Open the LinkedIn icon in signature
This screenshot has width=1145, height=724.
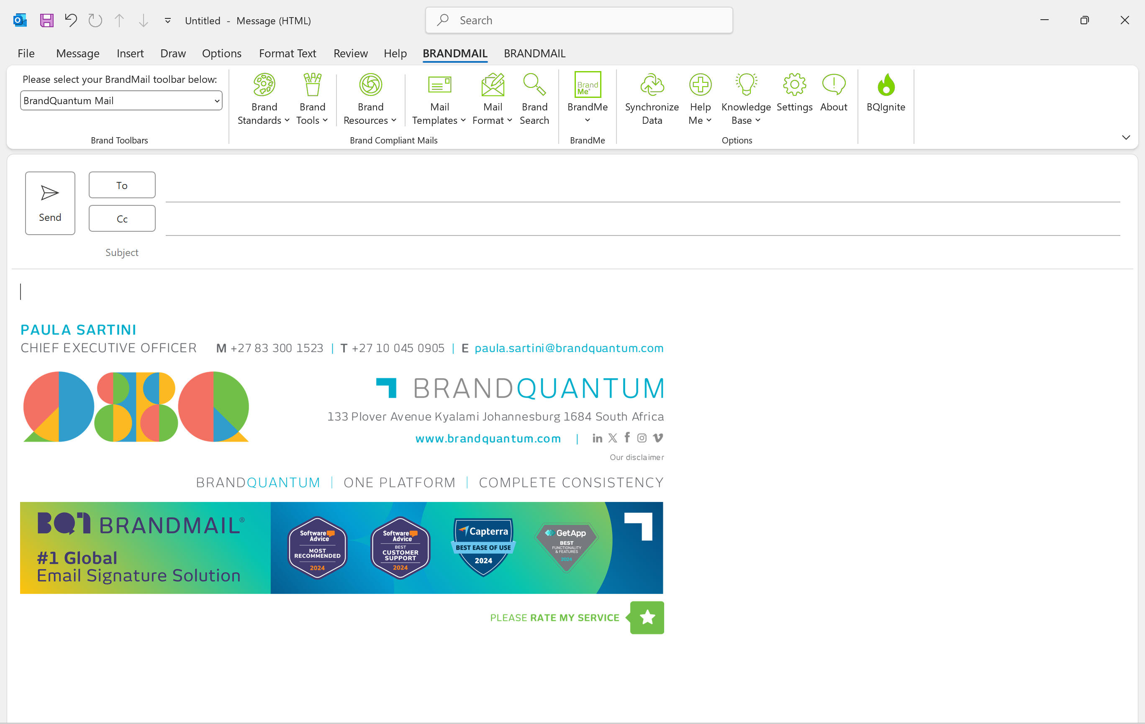coord(597,438)
